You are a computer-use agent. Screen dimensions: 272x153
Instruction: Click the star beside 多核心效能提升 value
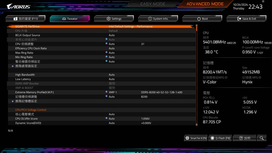[x=107, y=39]
